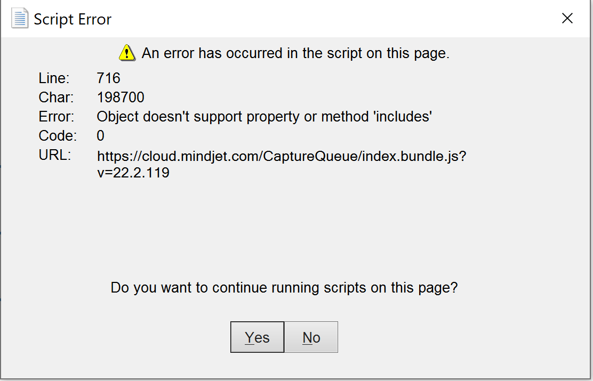Click the char value 198700
This screenshot has width=593, height=381.
(x=121, y=98)
